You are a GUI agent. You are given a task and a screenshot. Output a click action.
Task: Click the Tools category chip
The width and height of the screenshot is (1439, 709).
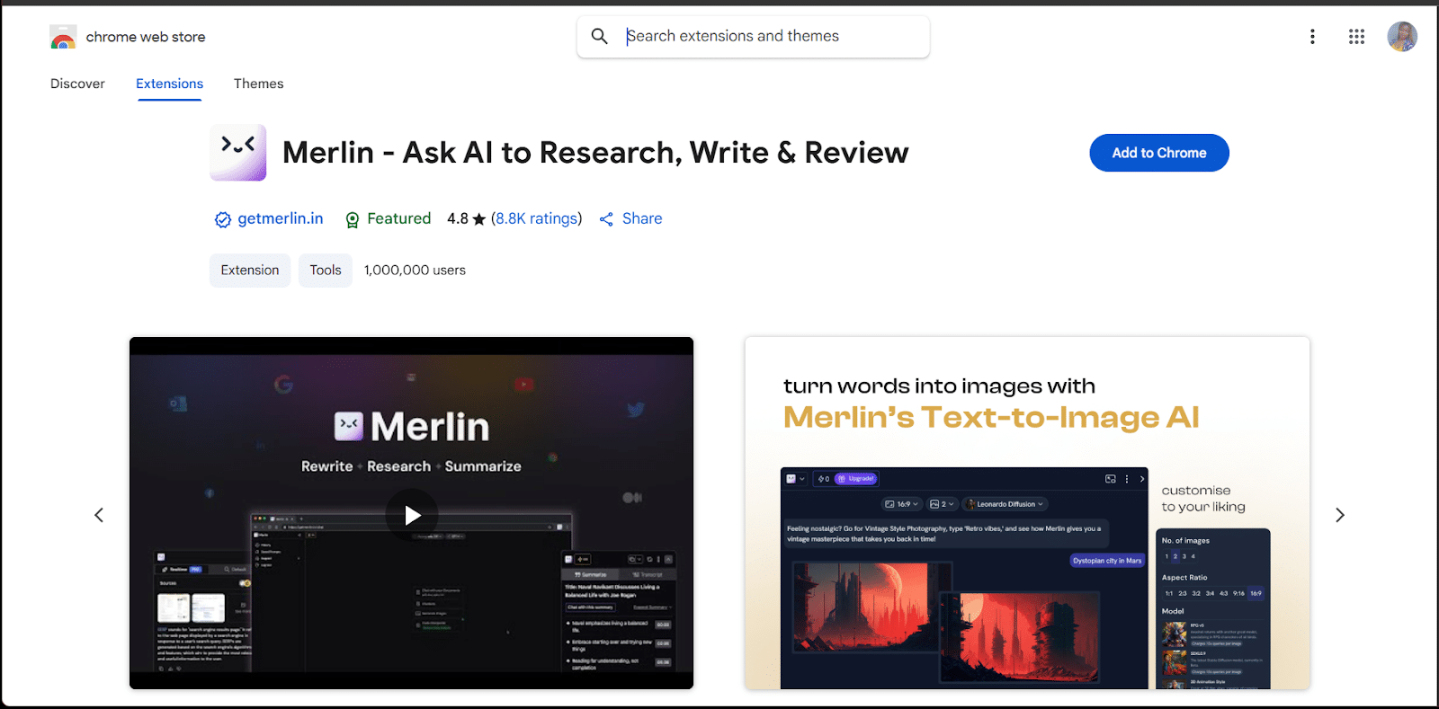326,270
